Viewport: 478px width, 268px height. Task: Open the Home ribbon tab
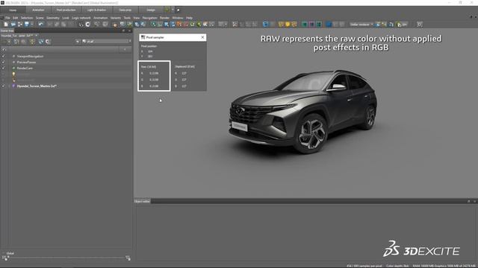[x=13, y=10]
